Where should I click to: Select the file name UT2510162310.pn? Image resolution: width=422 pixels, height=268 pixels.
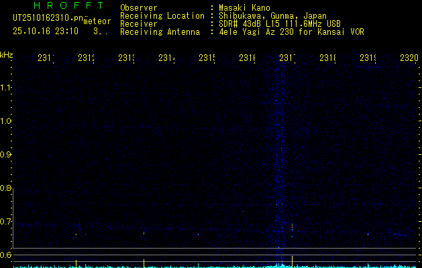coord(48,18)
